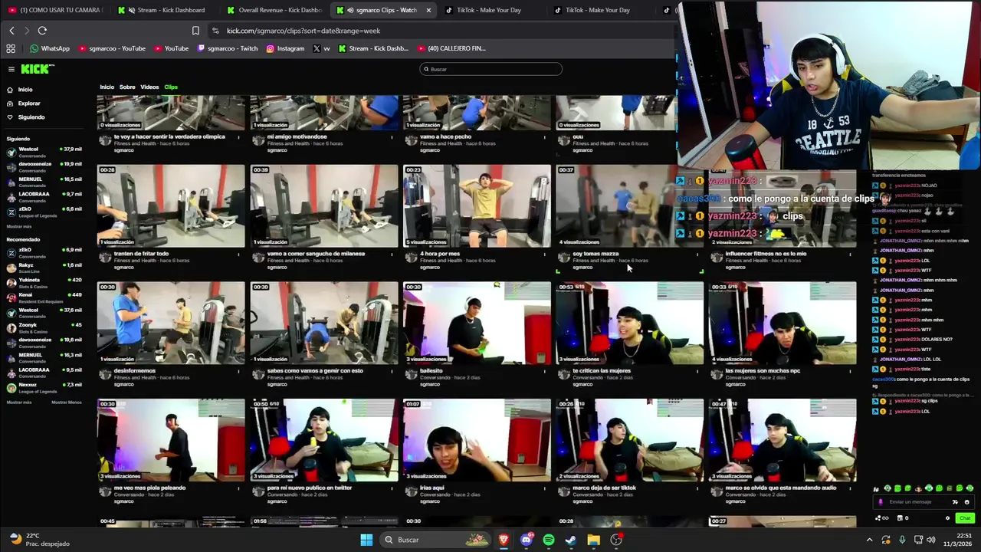Collapse recommended list with Mostrar Menos

[x=67, y=402]
